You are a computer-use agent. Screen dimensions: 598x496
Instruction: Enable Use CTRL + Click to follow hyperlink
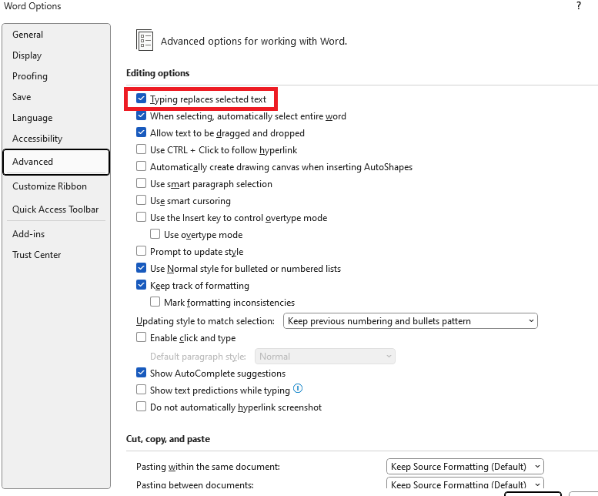coord(141,149)
